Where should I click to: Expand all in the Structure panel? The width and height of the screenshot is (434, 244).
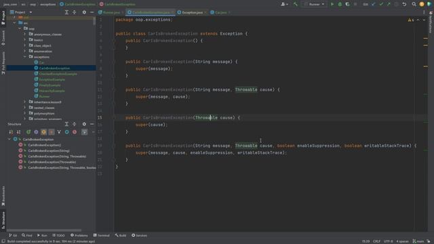click(x=66, y=124)
